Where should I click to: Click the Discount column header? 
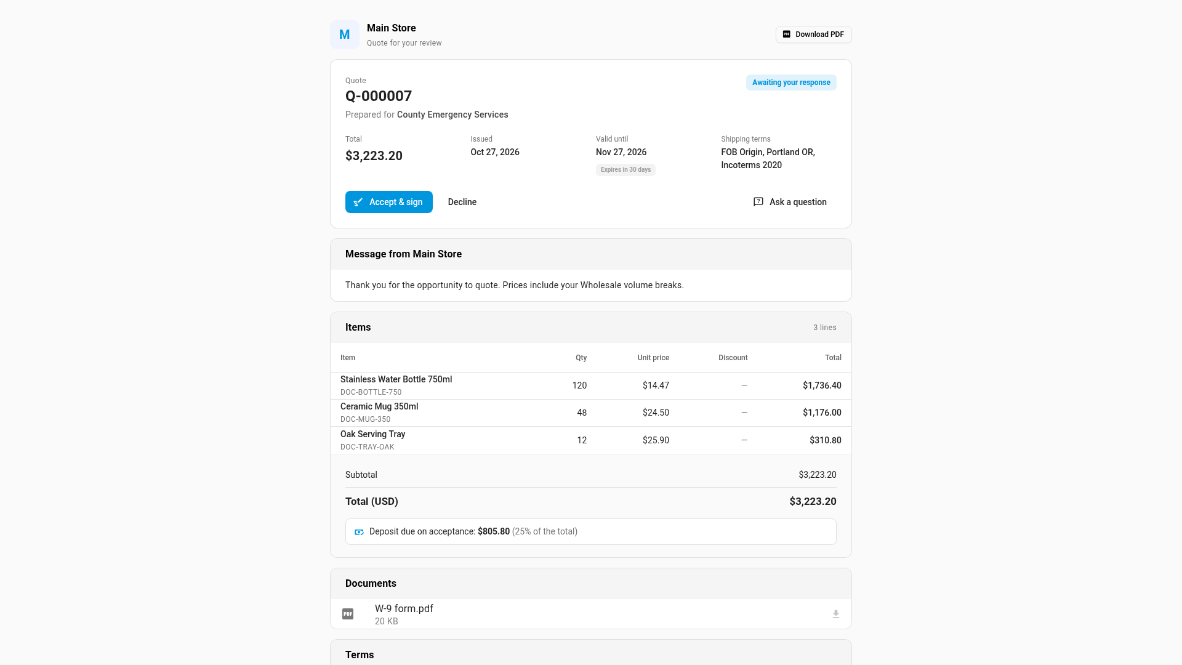(733, 358)
